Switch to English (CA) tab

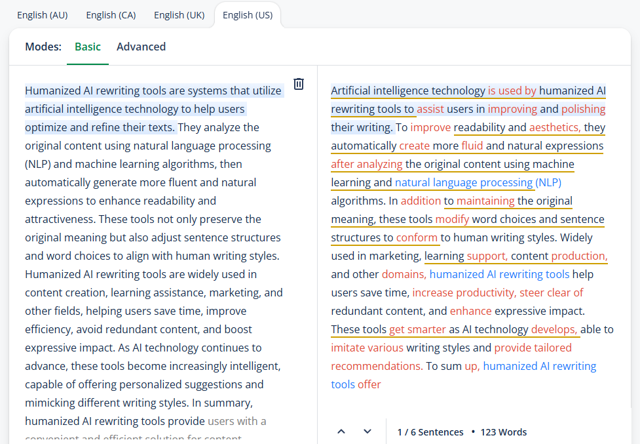point(111,15)
